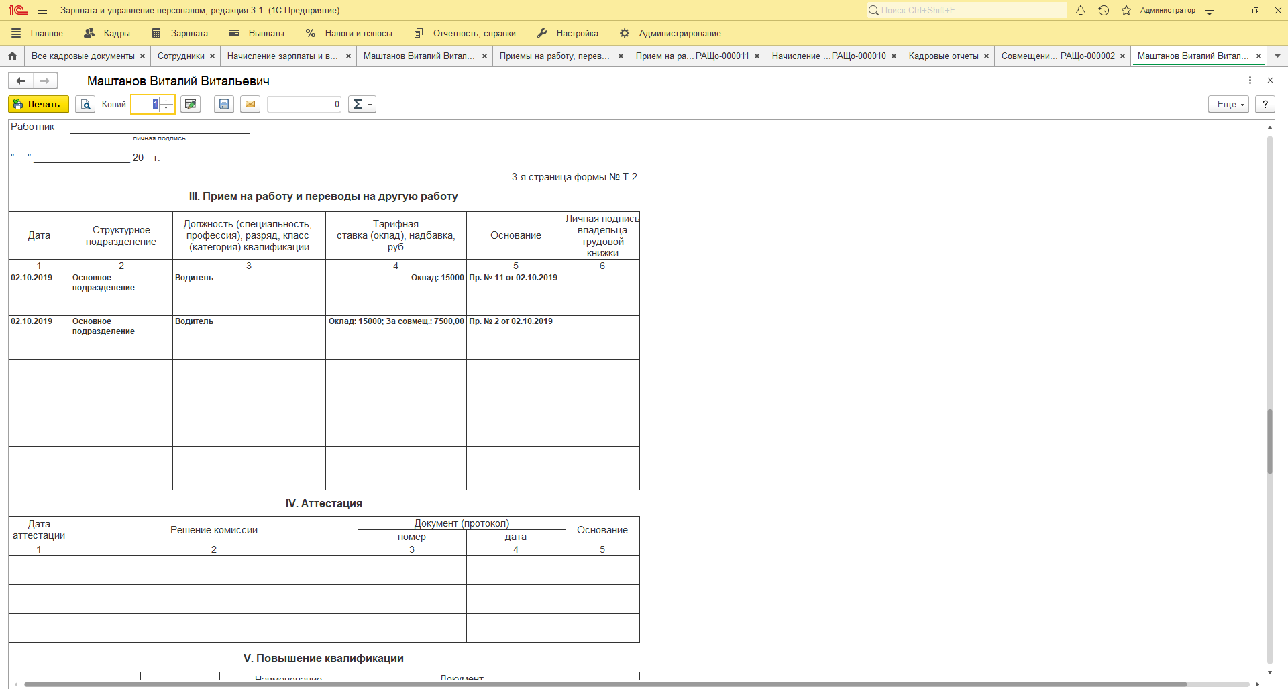The width and height of the screenshot is (1288, 689).
Task: Open Зарплата section
Action: 180,34
